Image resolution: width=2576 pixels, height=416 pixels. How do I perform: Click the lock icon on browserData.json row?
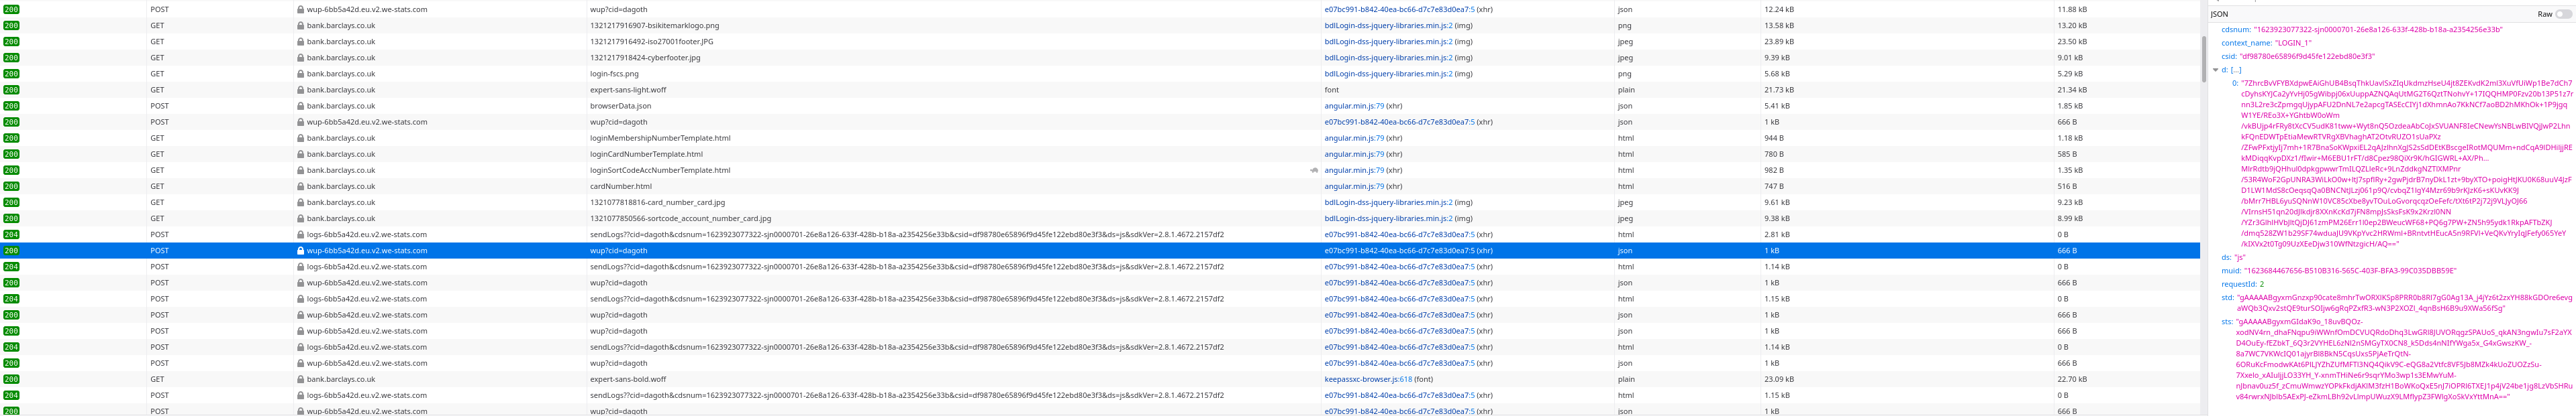pyautogui.click(x=300, y=106)
